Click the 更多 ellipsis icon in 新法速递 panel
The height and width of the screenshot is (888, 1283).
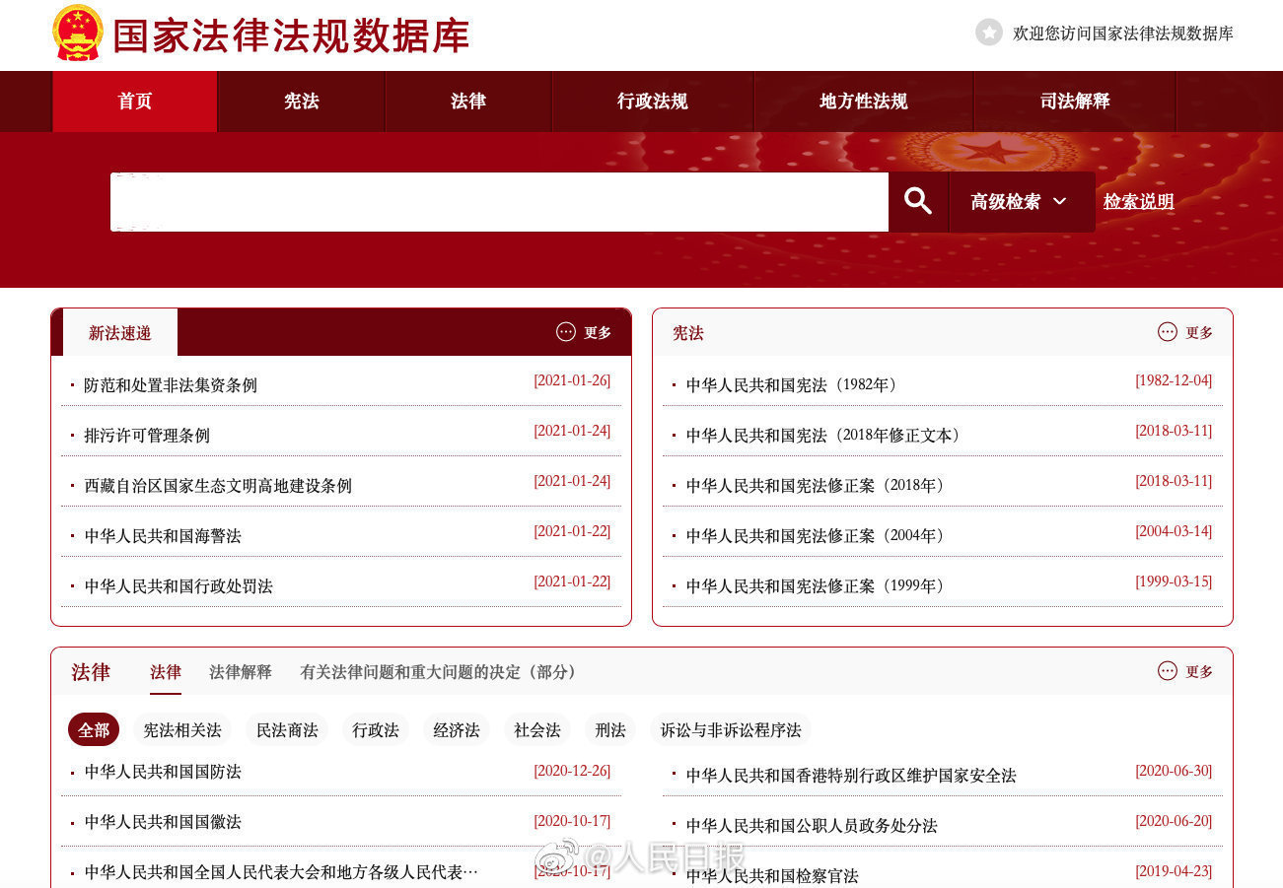click(x=566, y=332)
